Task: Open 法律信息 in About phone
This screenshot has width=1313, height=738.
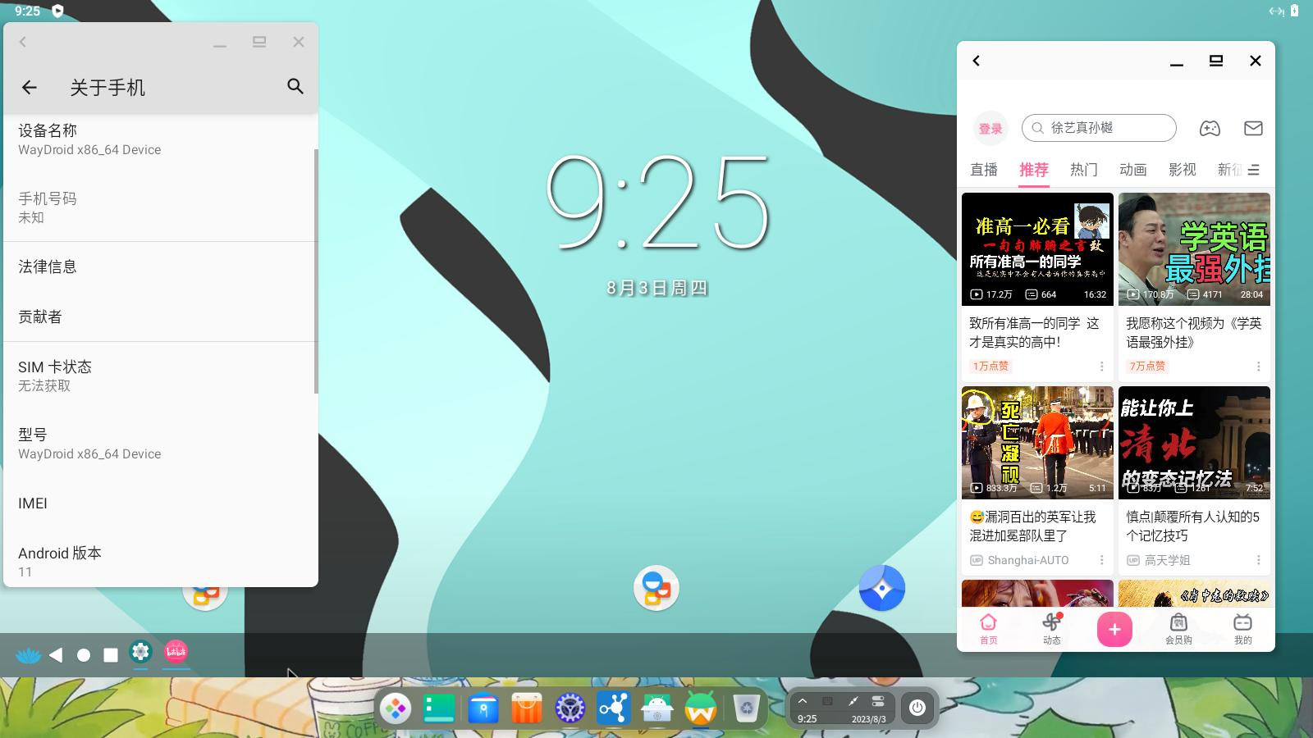Action: click(159, 266)
